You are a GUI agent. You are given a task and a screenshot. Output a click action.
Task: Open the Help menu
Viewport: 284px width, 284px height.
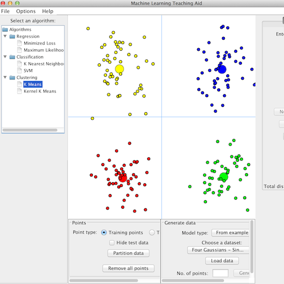[48, 11]
